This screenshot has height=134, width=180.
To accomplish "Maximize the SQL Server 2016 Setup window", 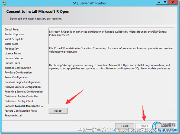I will pos(165,2).
